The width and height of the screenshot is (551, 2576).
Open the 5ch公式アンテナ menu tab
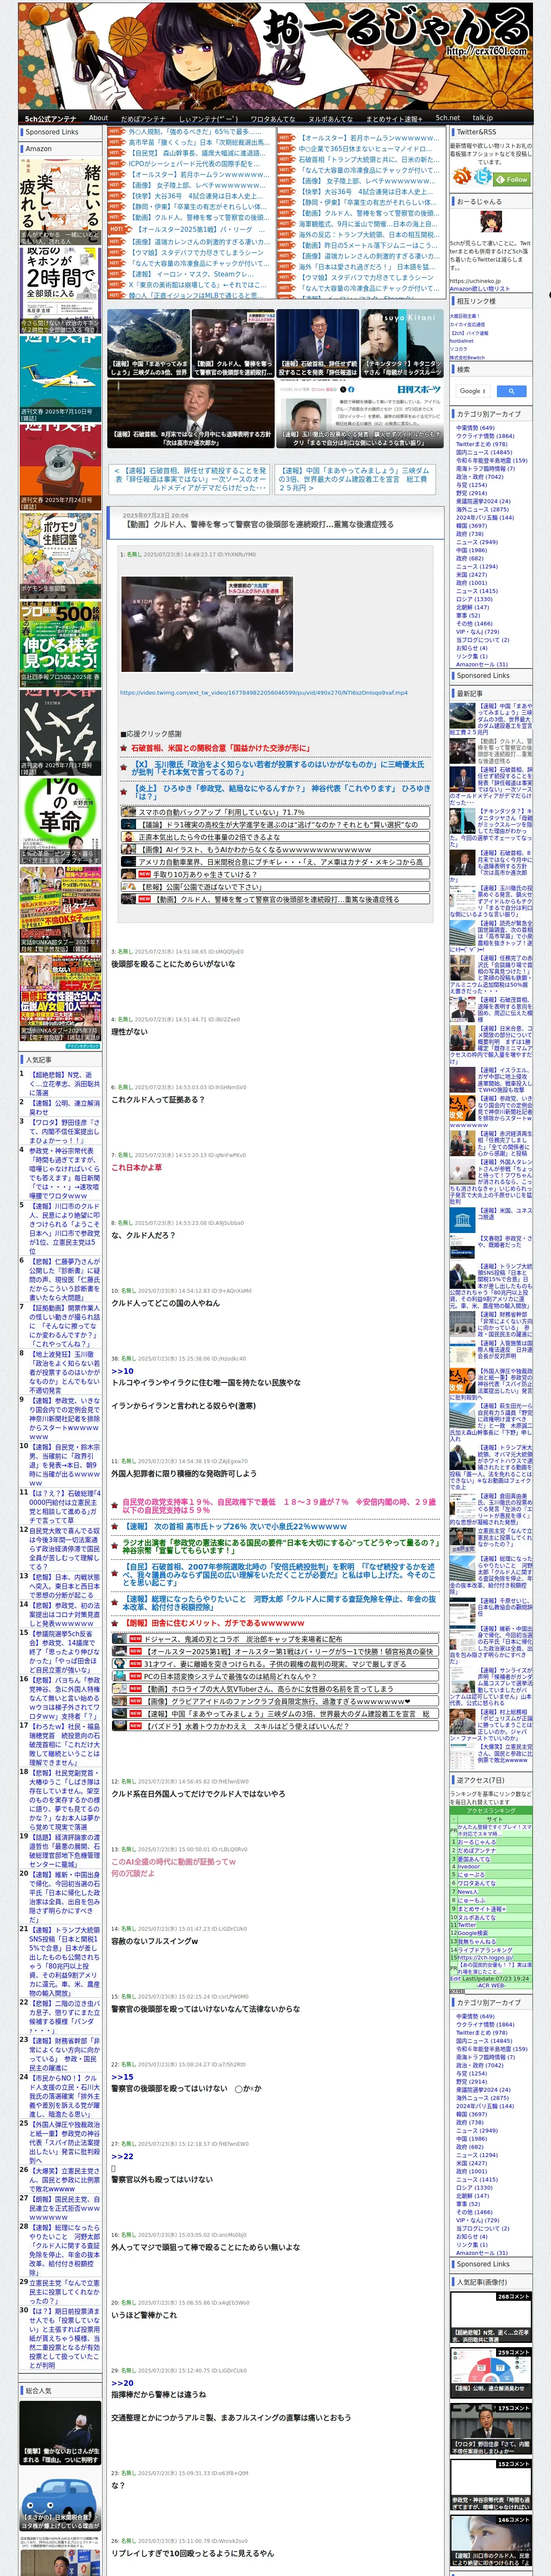(x=50, y=118)
